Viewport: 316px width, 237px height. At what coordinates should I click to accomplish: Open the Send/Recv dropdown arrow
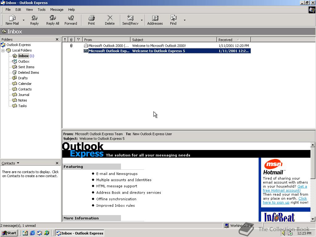[142, 20]
